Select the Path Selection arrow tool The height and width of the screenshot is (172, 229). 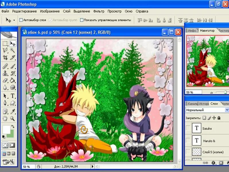(5, 96)
